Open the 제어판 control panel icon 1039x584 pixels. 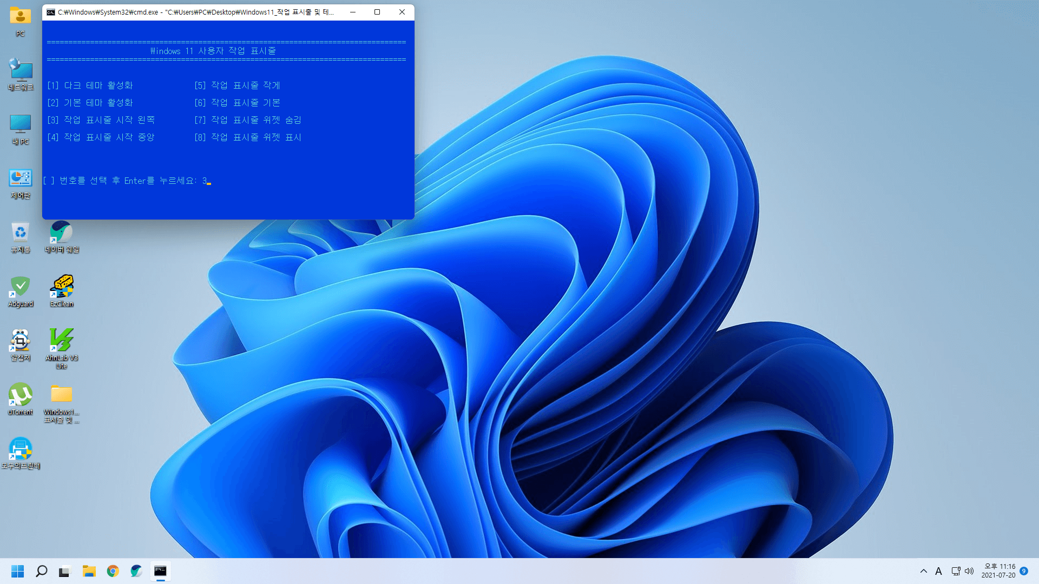coord(20,183)
